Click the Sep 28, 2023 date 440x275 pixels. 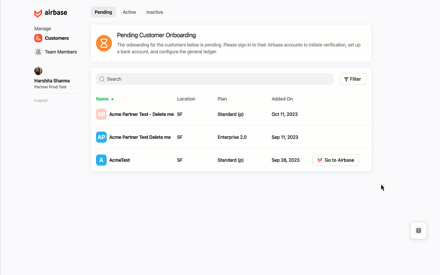(x=285, y=160)
